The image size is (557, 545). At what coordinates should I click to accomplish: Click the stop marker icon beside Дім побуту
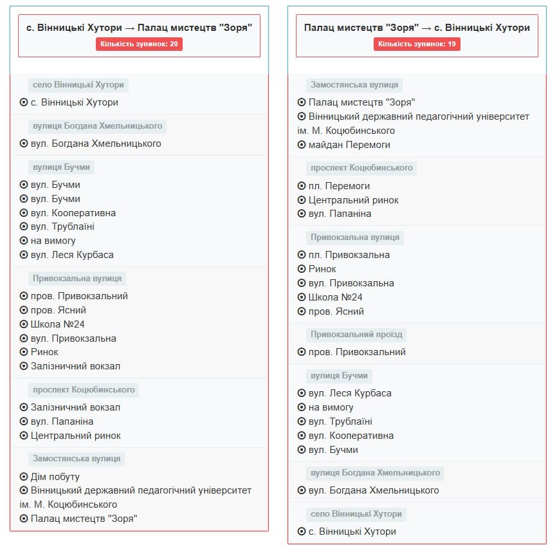[x=24, y=477]
